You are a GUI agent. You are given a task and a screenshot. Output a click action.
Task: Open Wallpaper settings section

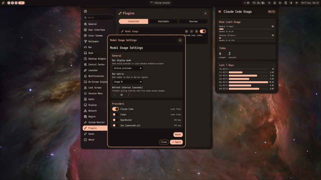pyautogui.click(x=95, y=41)
